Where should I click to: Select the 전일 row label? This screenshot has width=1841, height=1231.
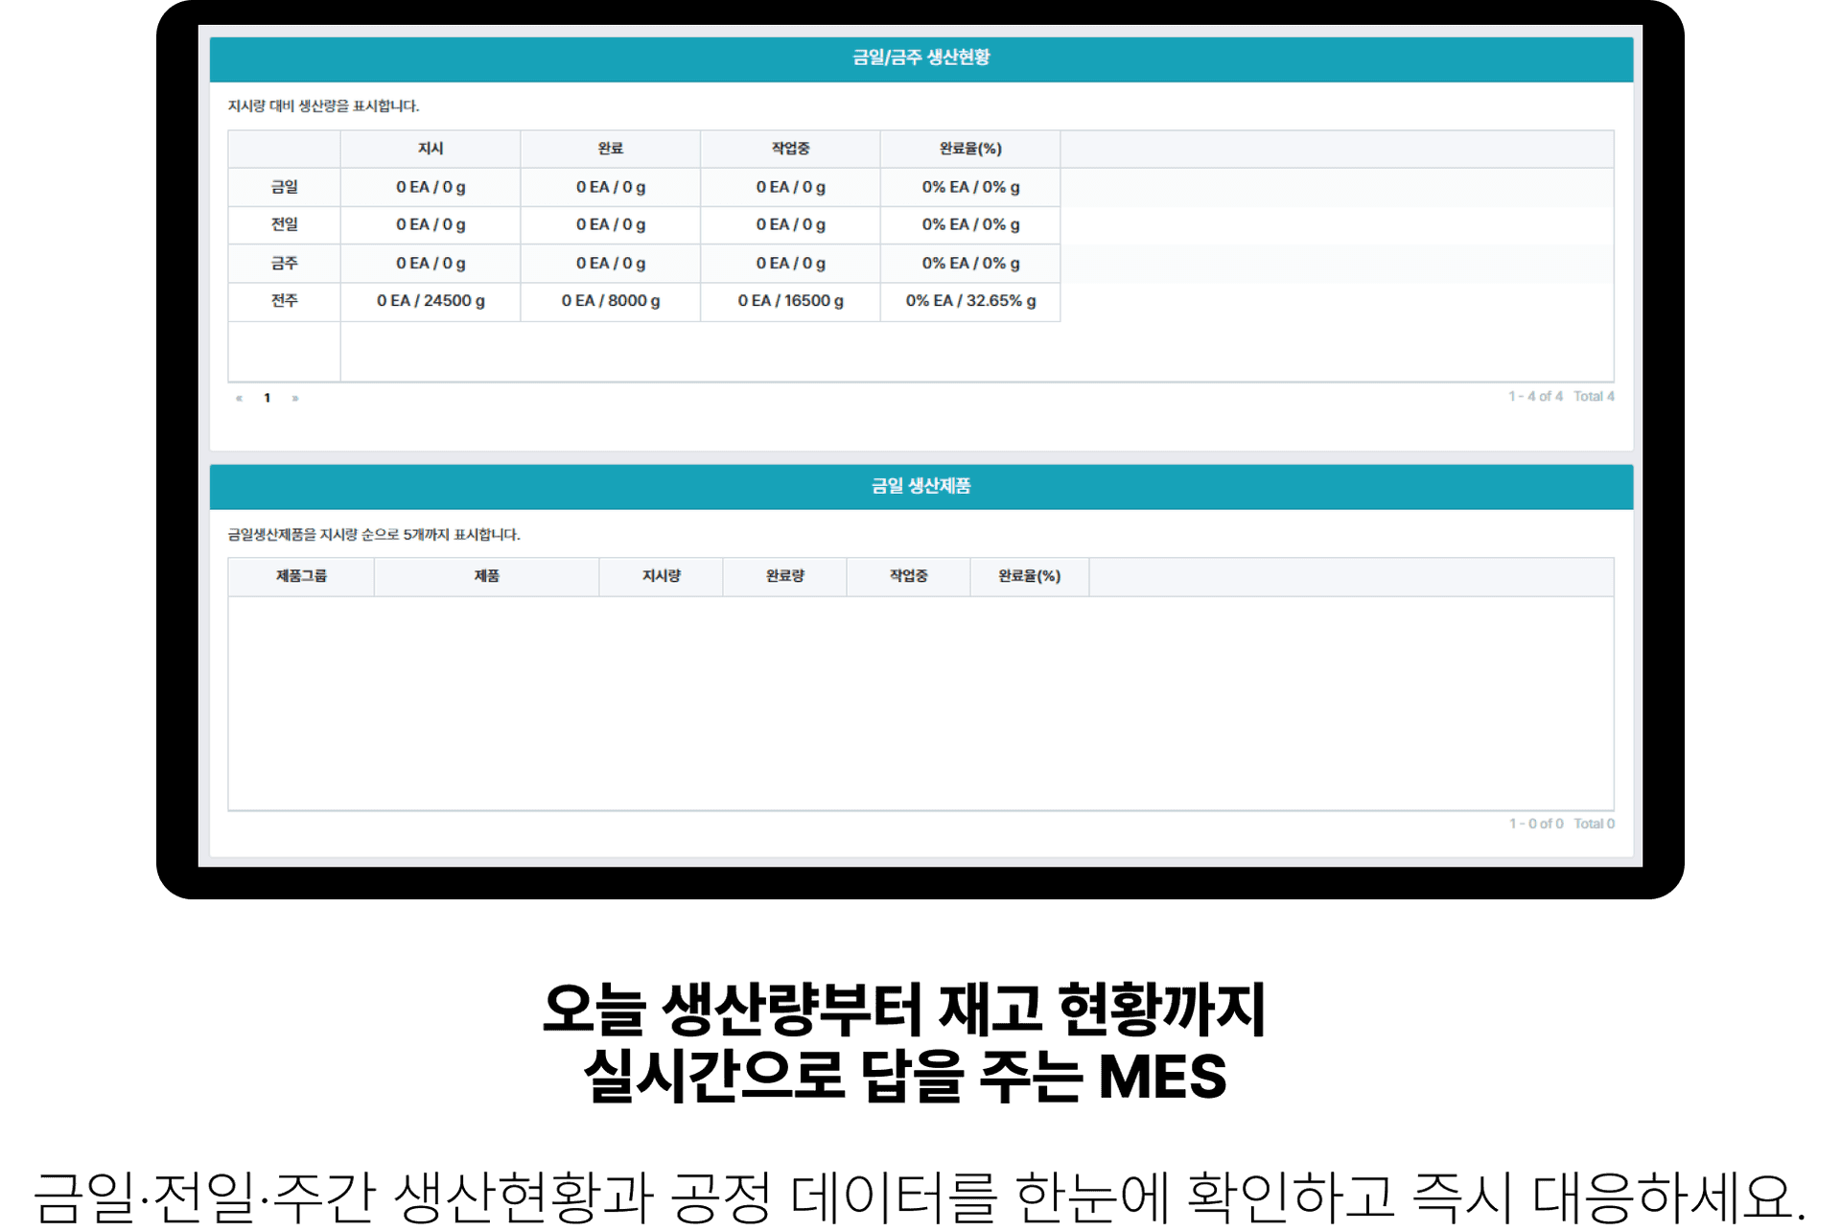(285, 224)
